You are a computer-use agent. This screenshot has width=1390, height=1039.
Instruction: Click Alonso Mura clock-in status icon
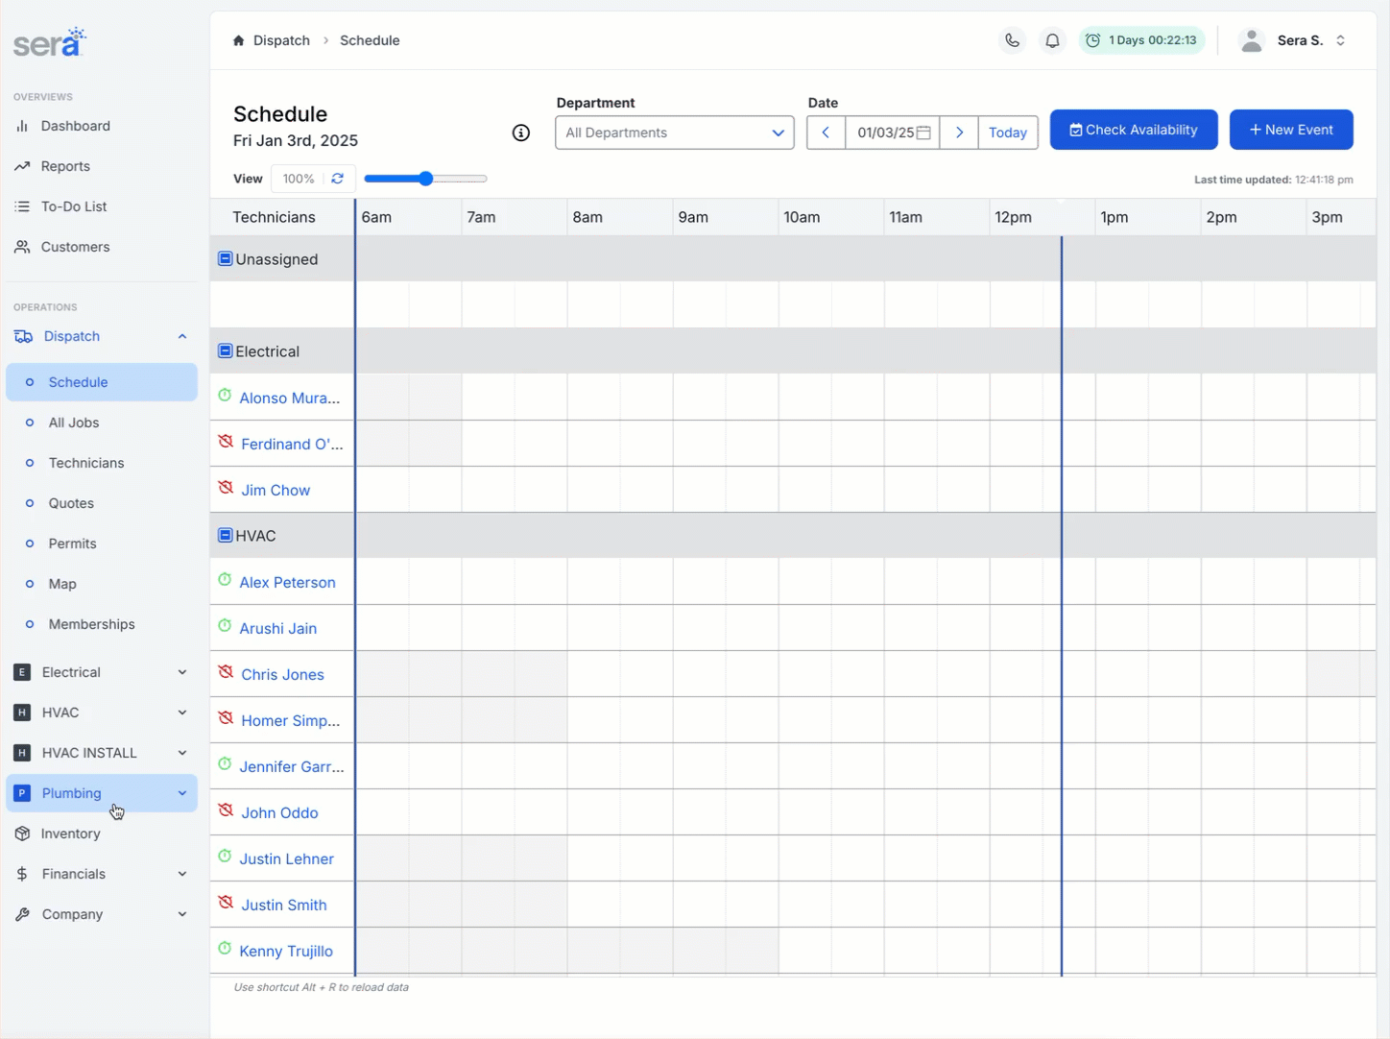[x=225, y=396]
